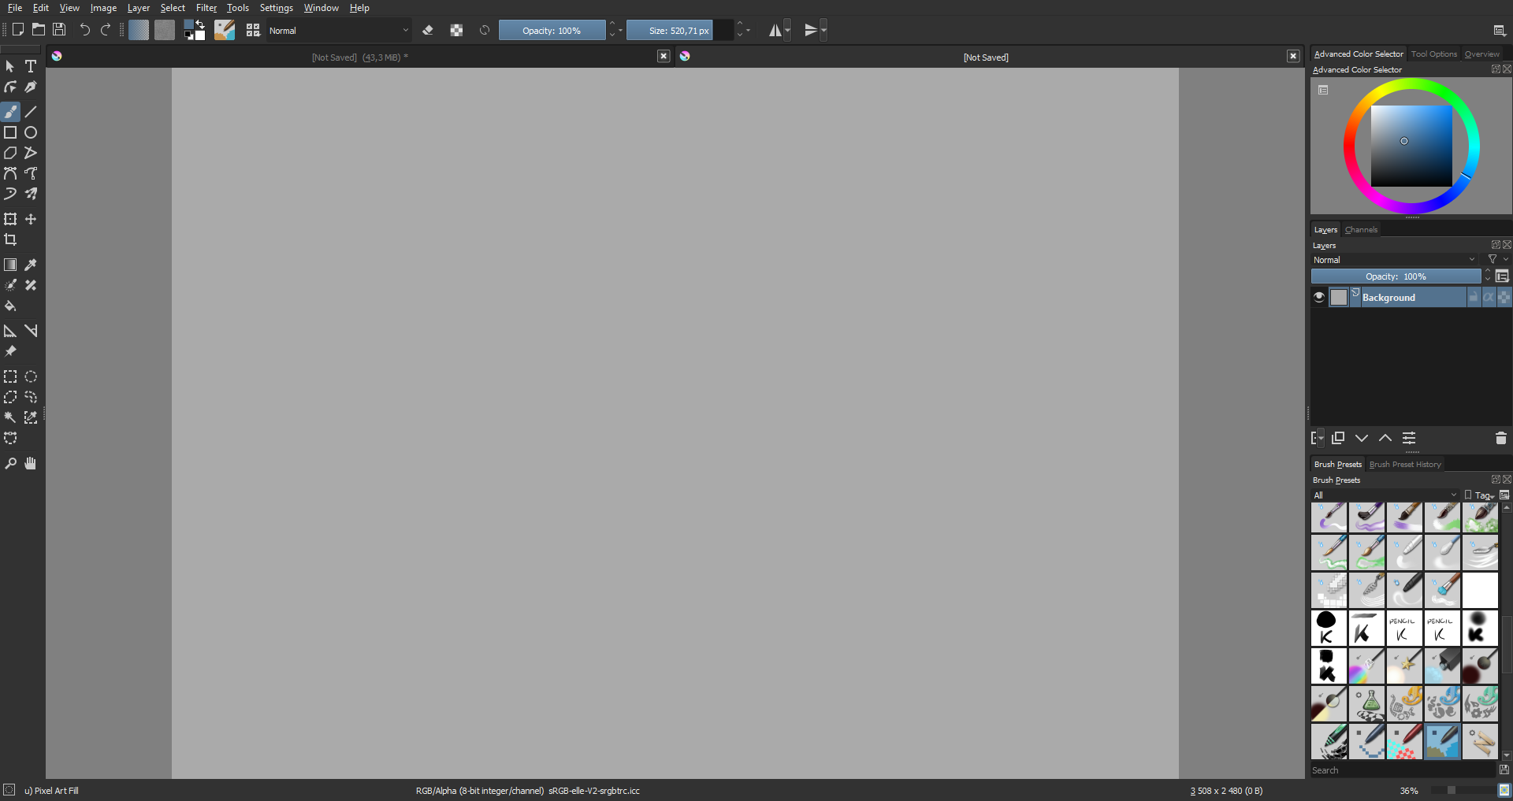Toggle inherit alpha on Background layer

(x=1489, y=297)
